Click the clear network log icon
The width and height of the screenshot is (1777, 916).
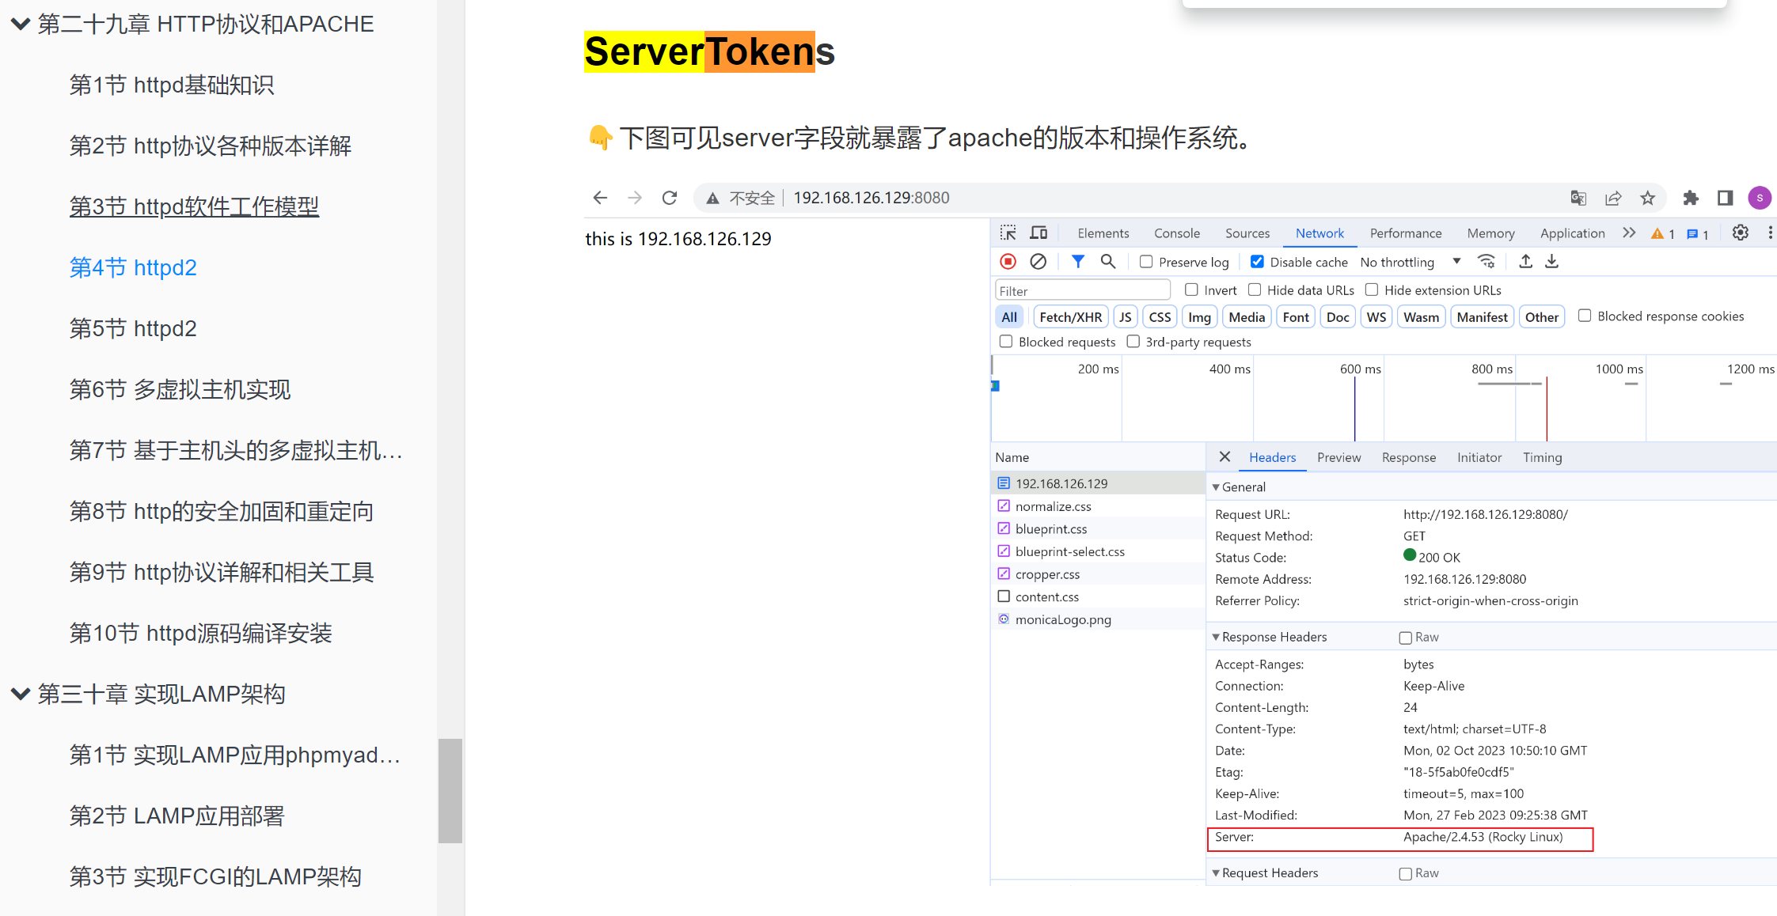click(1038, 262)
